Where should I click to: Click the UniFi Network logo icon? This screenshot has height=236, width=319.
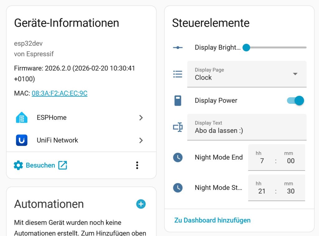click(22, 140)
